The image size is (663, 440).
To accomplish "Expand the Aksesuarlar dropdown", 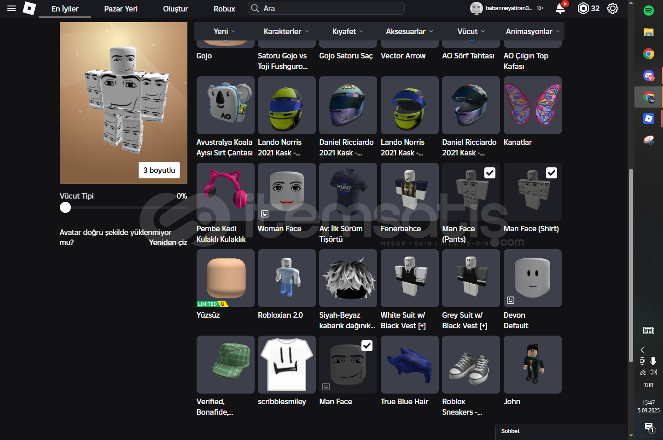I will pos(409,31).
